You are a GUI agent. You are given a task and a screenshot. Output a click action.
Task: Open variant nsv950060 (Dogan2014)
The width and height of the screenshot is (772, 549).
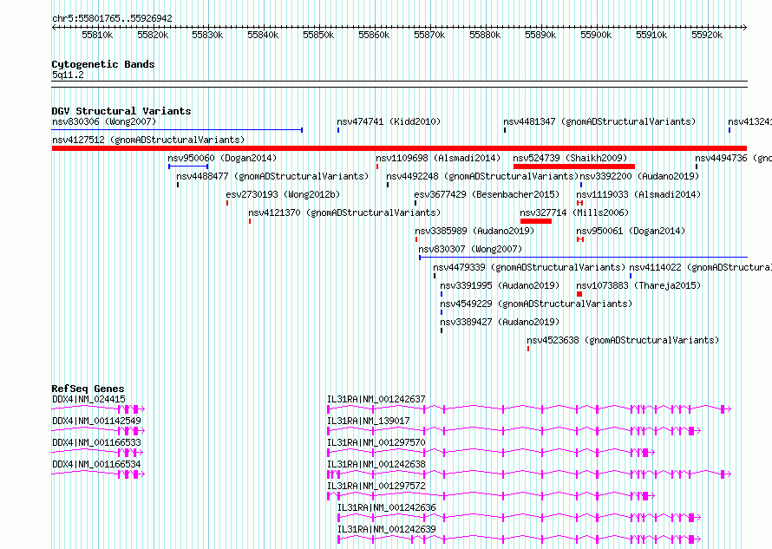click(x=222, y=158)
